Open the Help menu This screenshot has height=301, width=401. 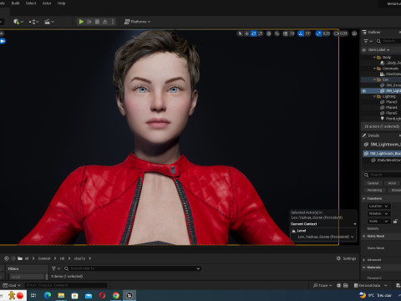(61, 3)
